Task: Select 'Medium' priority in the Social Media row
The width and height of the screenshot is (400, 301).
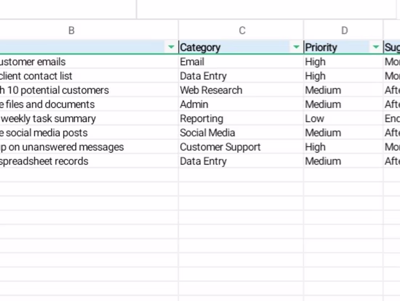Action: click(x=344, y=133)
